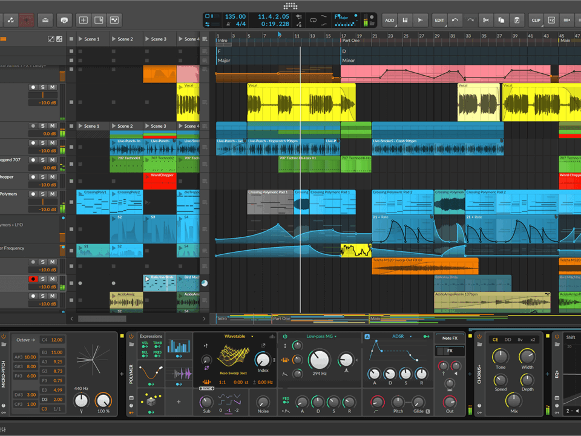Click the Chorus+ Mix knob
Viewport: 581px width, 436px height.
(513, 401)
